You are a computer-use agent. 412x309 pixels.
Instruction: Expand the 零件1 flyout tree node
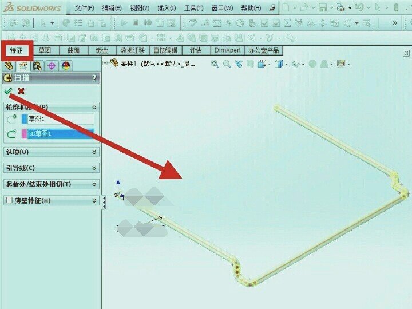click(105, 63)
